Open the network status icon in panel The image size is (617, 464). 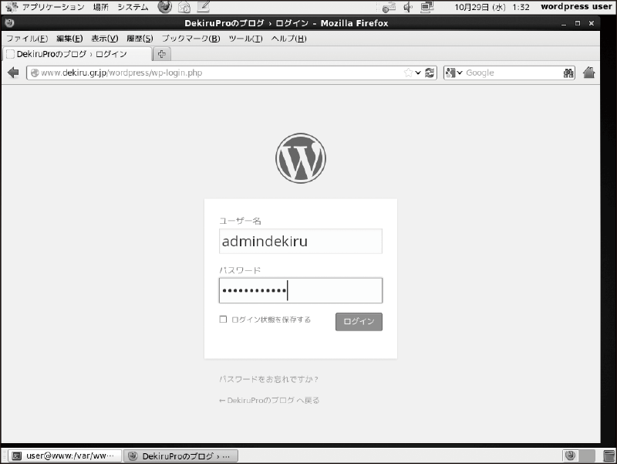pyautogui.click(x=427, y=7)
